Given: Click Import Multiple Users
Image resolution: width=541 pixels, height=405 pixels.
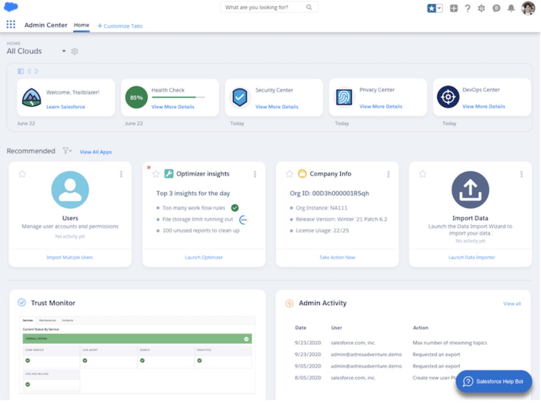Looking at the screenshot, I should pyautogui.click(x=70, y=257).
